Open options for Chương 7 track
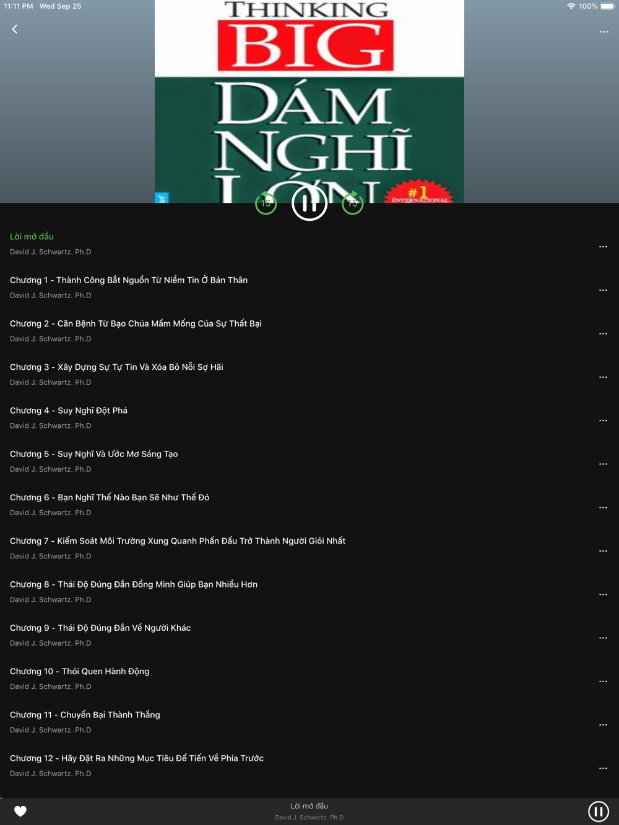The height and width of the screenshot is (825, 619). [603, 551]
